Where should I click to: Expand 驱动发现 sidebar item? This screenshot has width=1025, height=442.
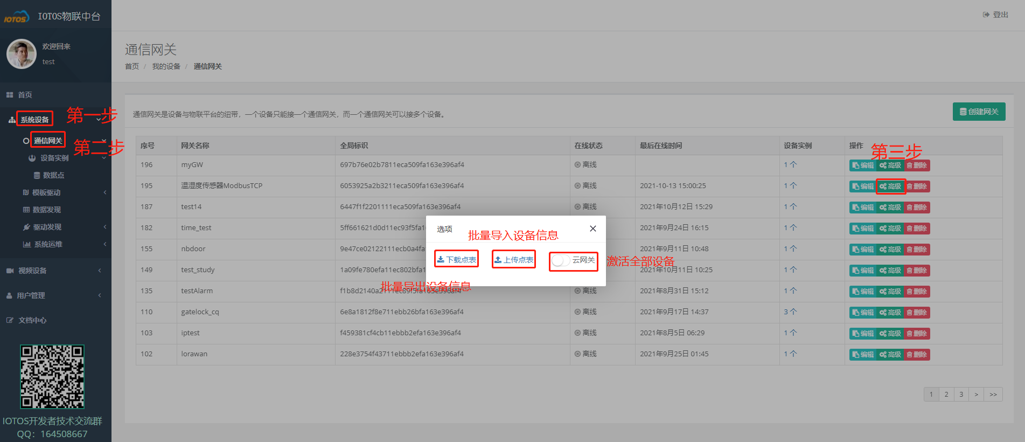(x=47, y=227)
